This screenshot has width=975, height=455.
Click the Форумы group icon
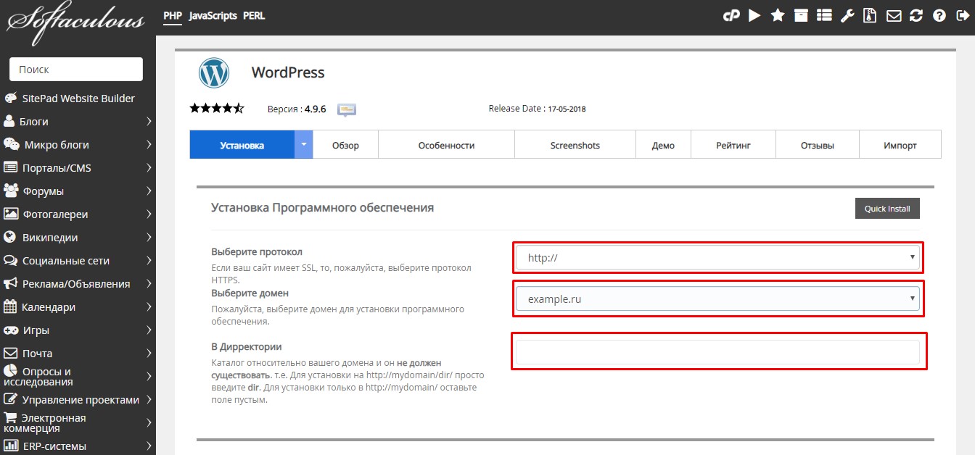click(11, 191)
